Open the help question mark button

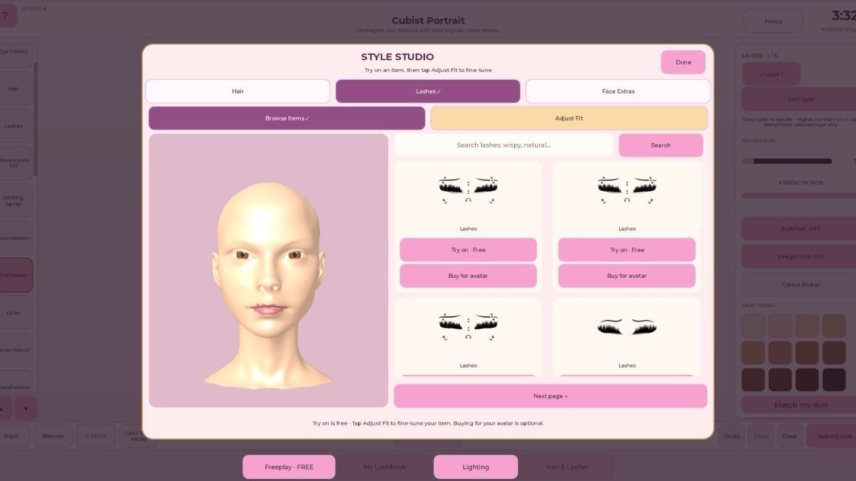pos(5,16)
